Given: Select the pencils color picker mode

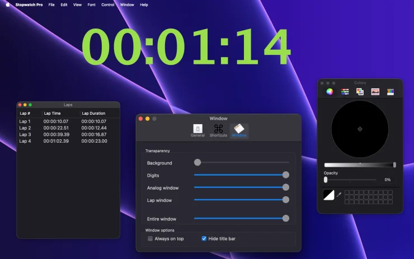Looking at the screenshot, I should point(391,92).
